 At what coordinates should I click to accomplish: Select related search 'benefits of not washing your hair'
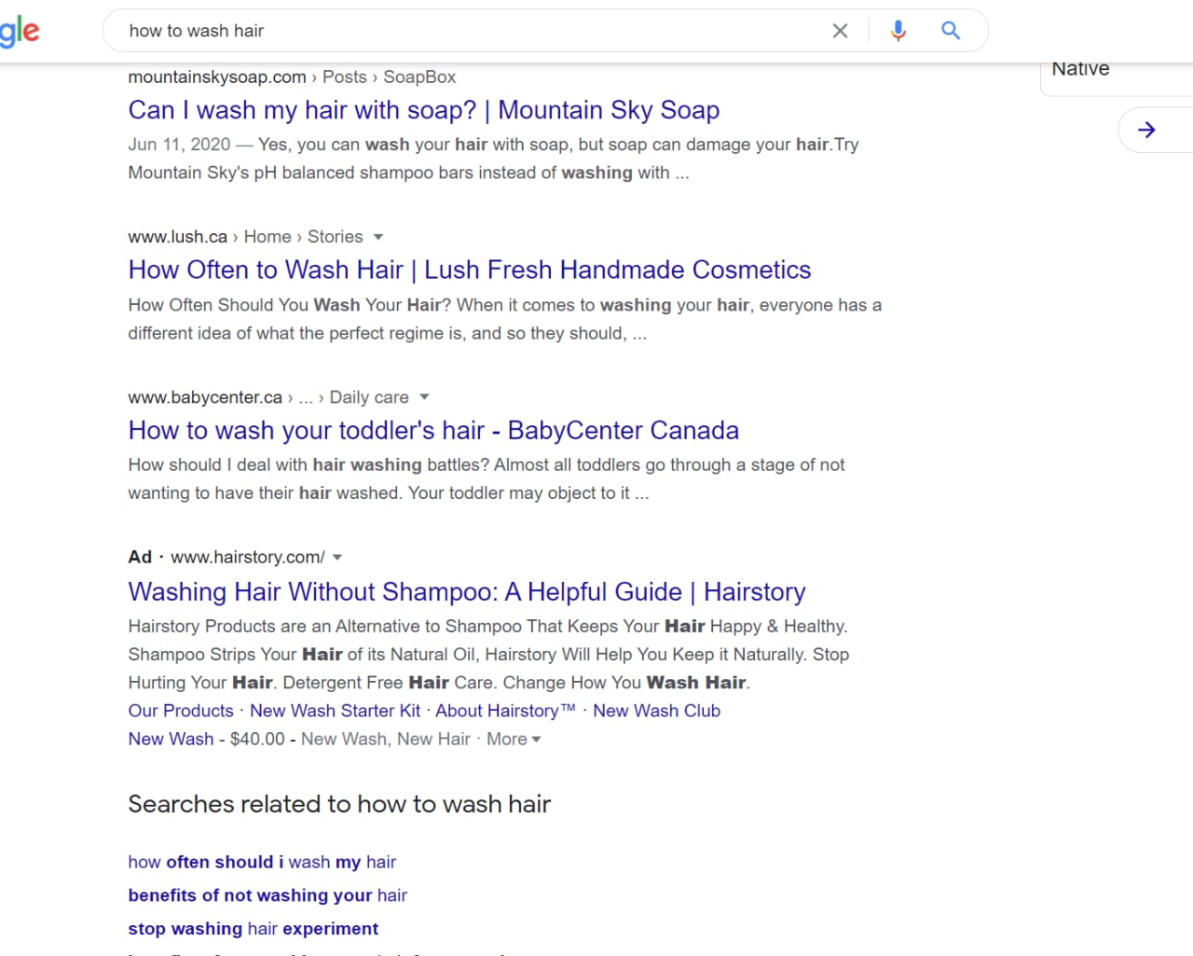click(267, 895)
